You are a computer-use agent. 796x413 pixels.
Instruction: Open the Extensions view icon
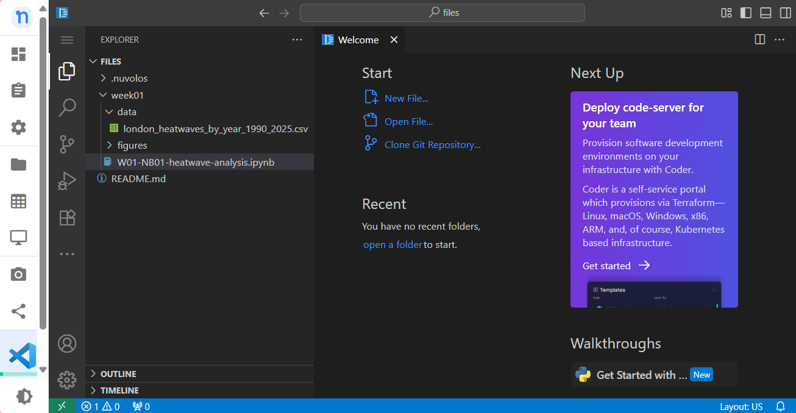point(67,217)
